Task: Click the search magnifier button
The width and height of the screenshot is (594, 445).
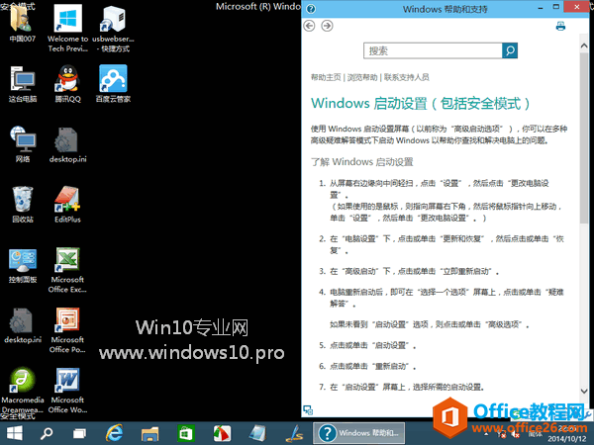Action: [510, 50]
